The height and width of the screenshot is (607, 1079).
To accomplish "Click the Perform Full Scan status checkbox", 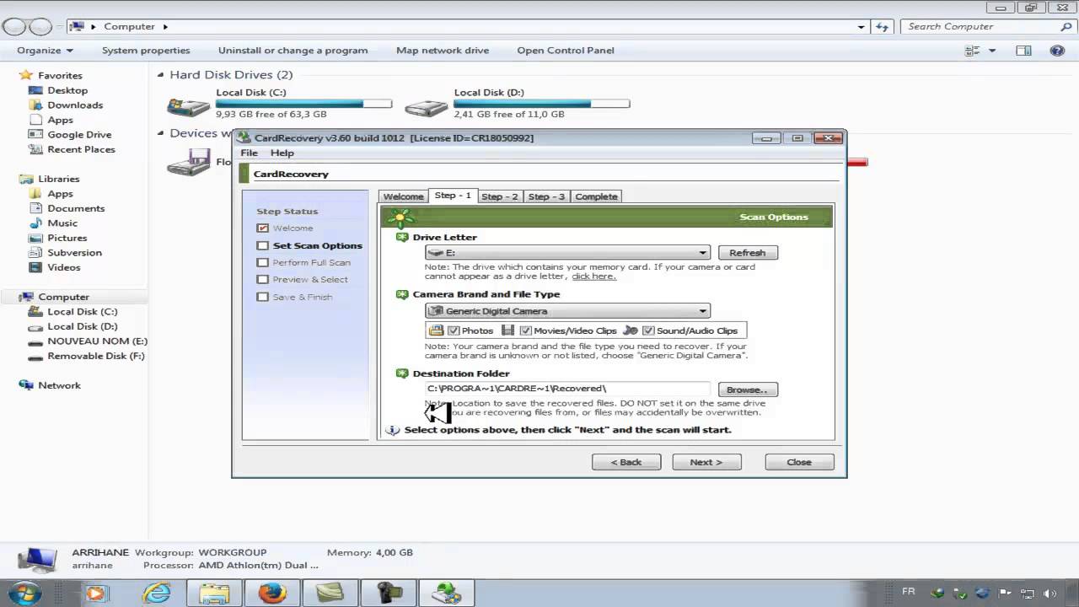I will (263, 263).
